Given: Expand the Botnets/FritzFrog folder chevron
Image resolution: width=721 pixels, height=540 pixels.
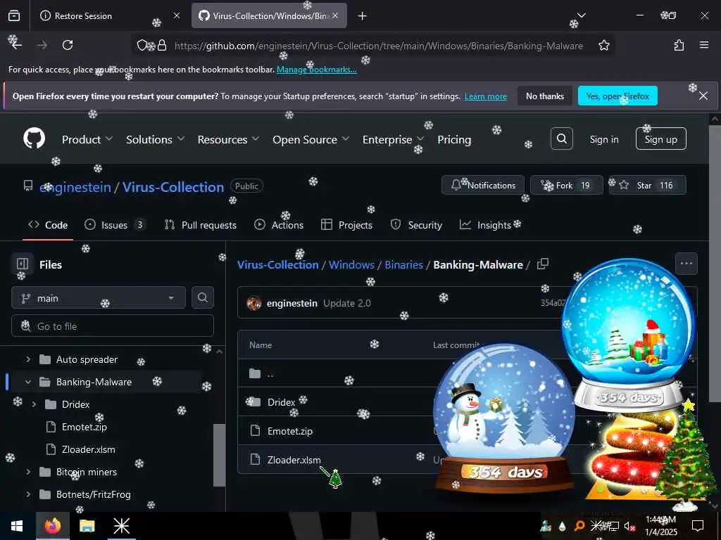Looking at the screenshot, I should pos(28,494).
